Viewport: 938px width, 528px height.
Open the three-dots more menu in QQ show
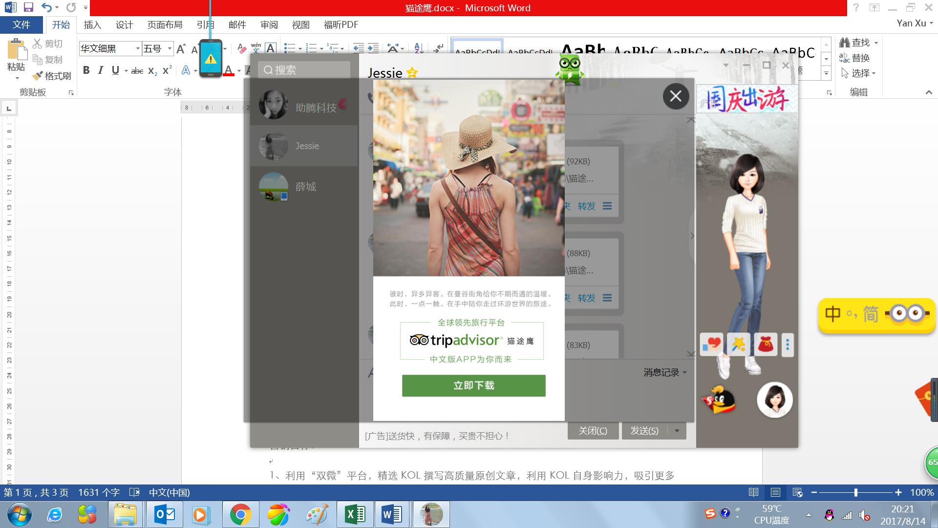point(788,345)
